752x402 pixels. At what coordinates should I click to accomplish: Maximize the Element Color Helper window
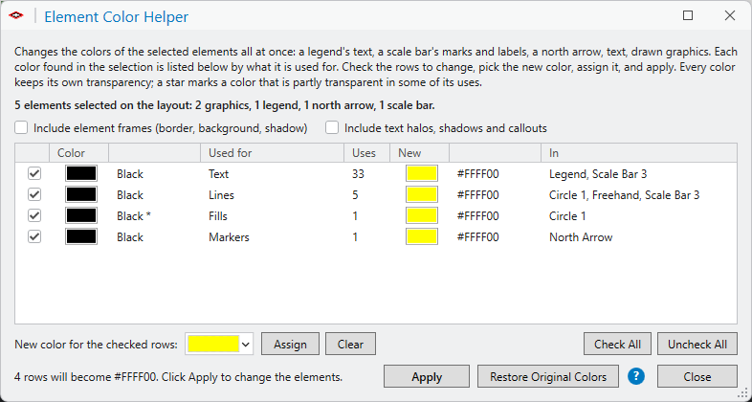(688, 15)
